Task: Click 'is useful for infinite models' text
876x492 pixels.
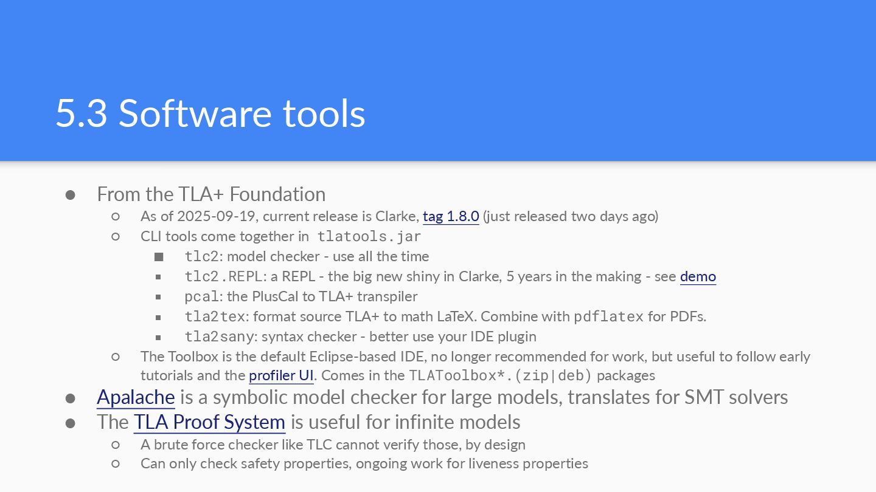Action: [405, 422]
